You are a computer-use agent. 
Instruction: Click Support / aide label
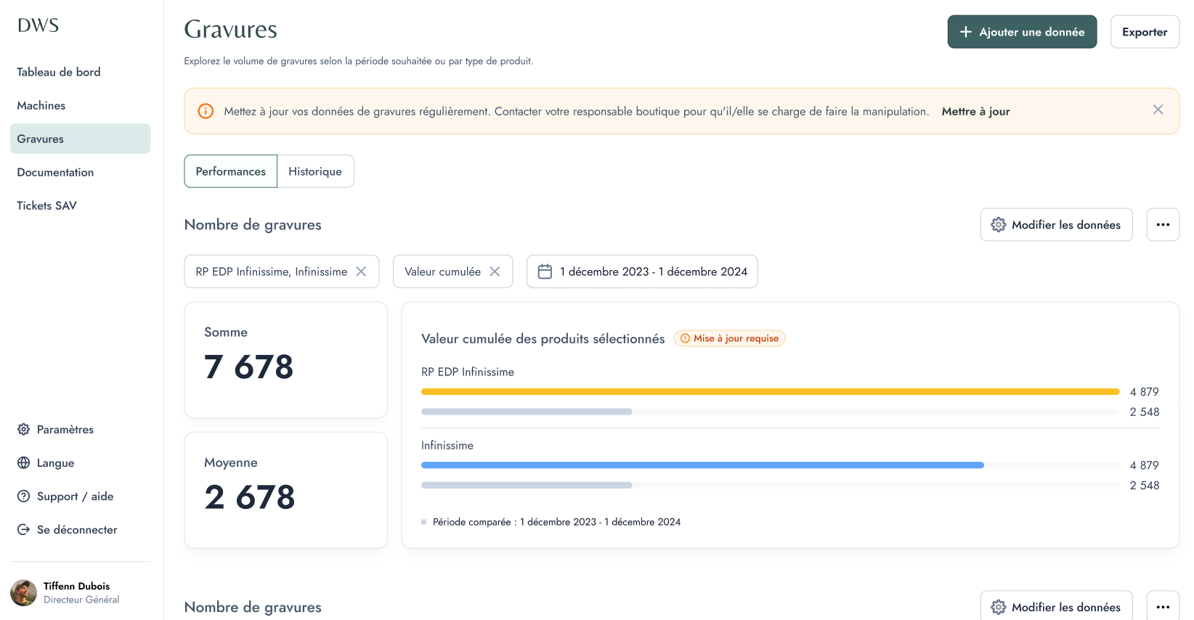(x=76, y=496)
